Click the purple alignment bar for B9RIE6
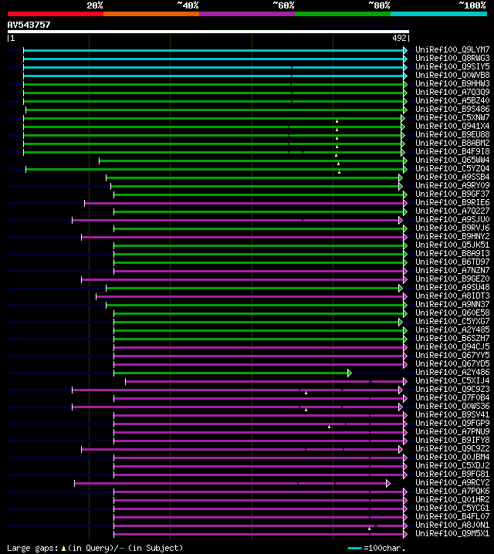The width and height of the screenshot is (494, 554). (244, 203)
